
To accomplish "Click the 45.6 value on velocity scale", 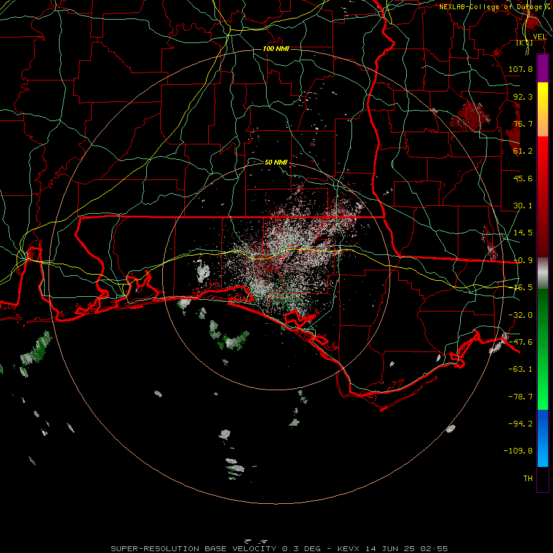I will tap(523, 178).
